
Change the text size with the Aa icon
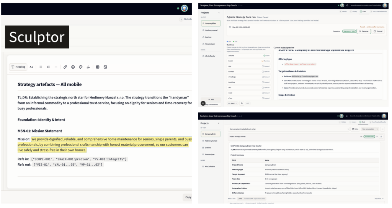click(x=31, y=67)
